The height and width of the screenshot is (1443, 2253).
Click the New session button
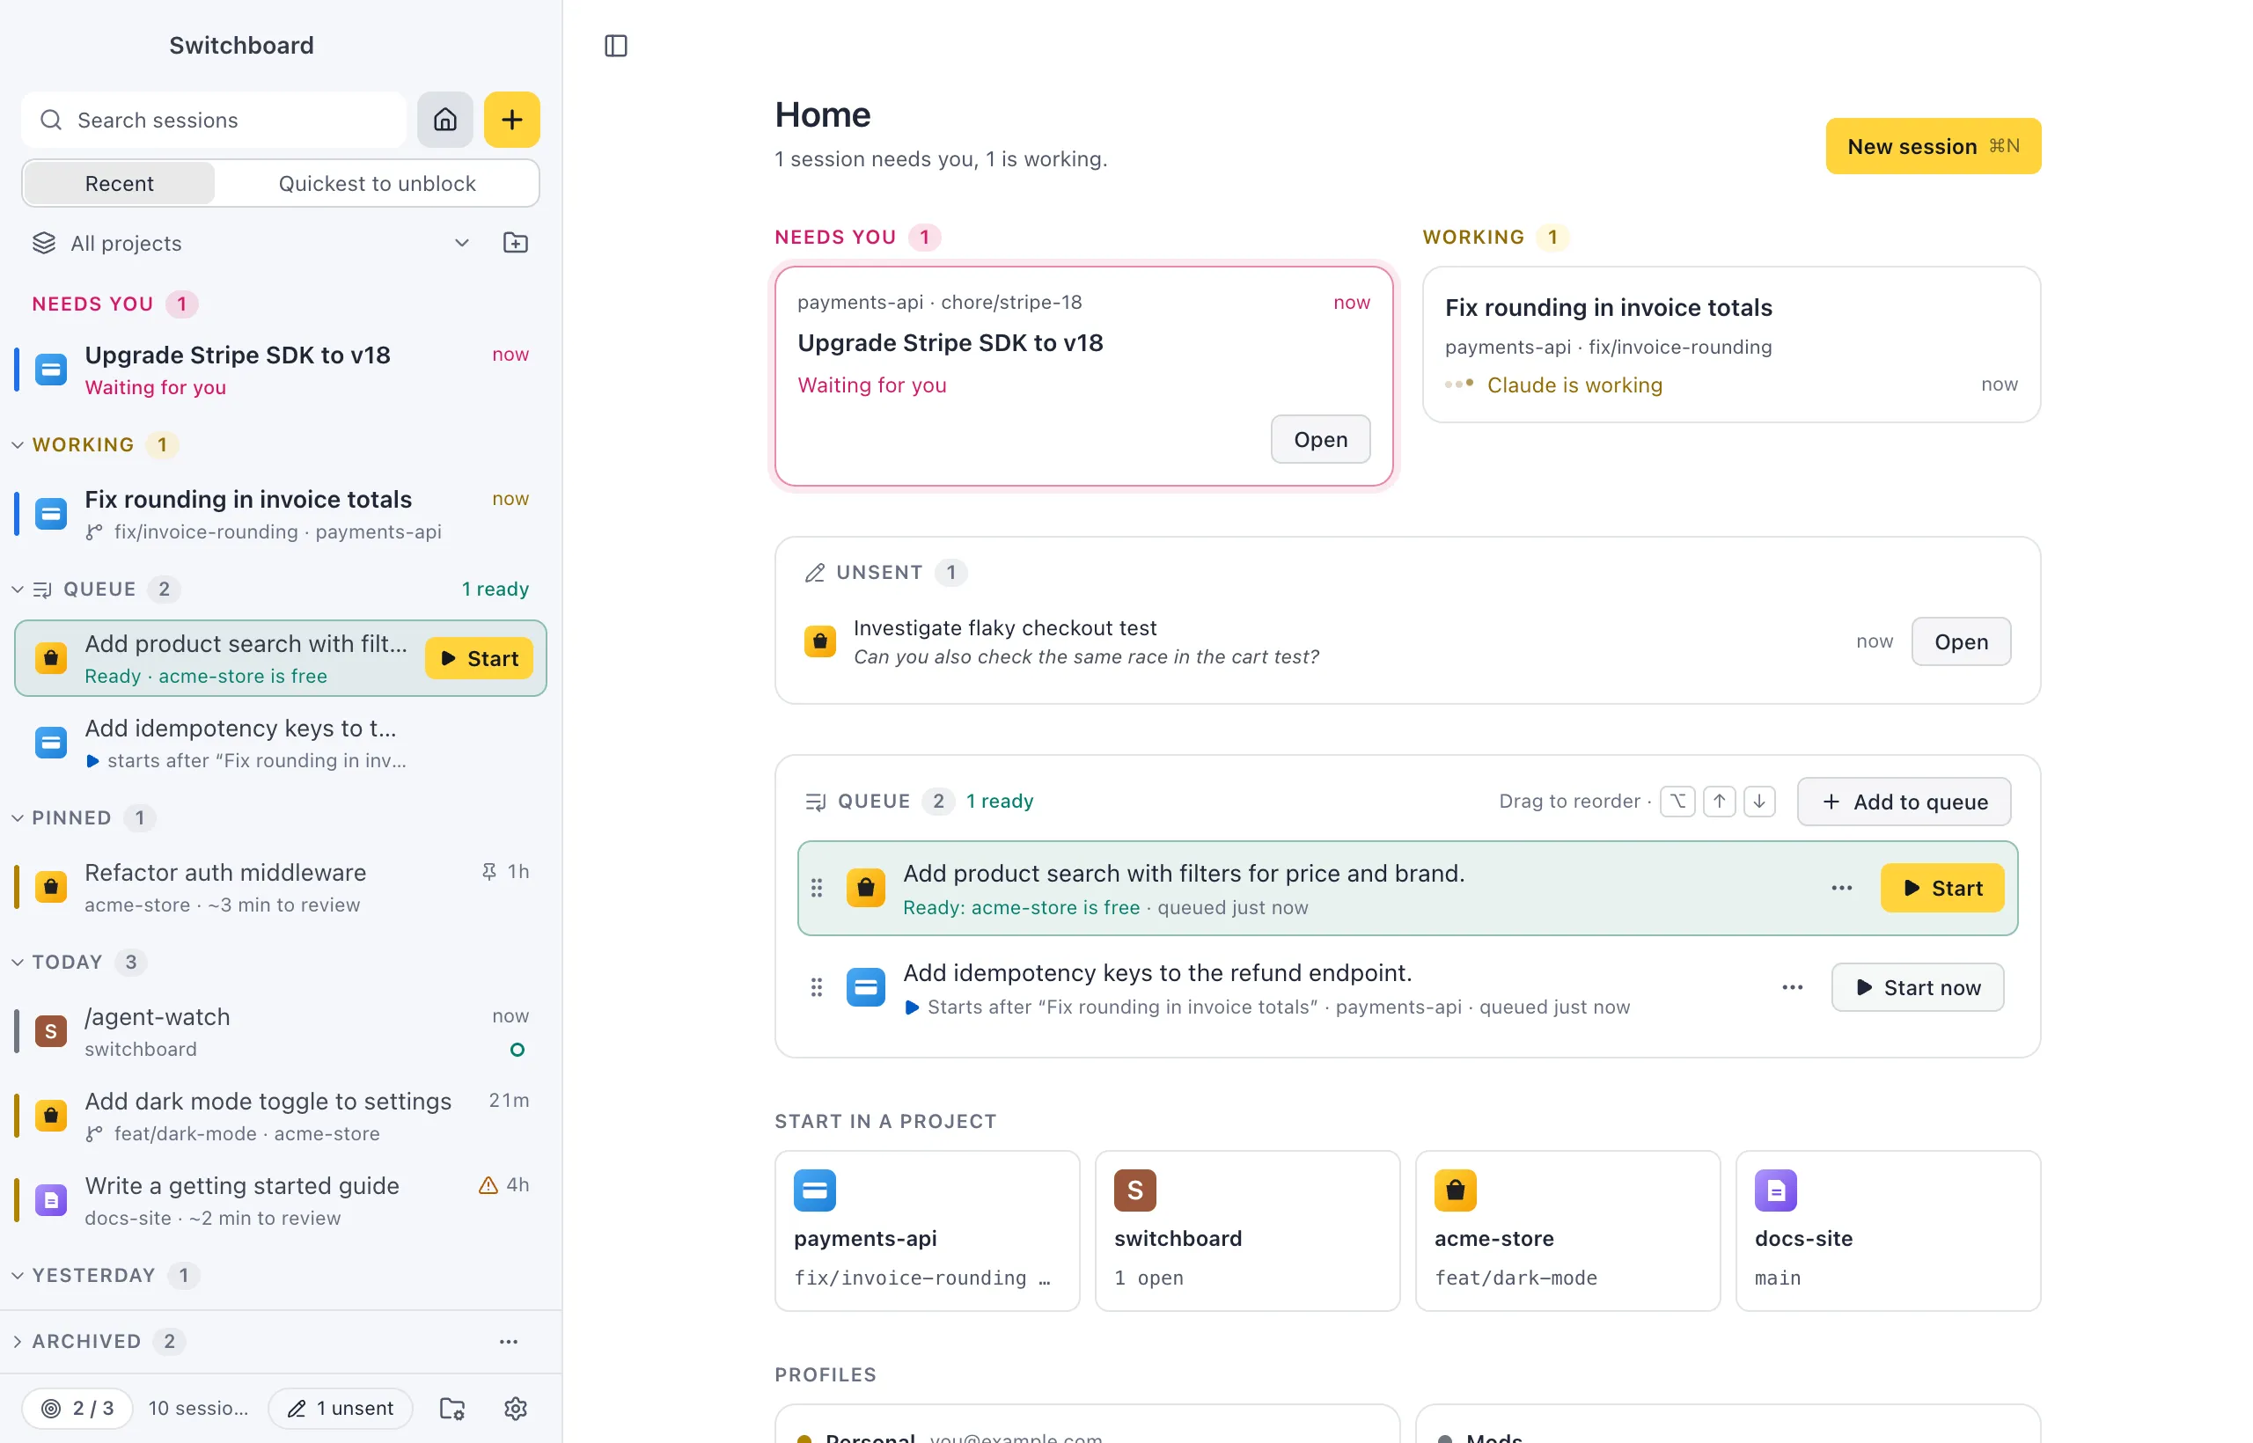1933,145
